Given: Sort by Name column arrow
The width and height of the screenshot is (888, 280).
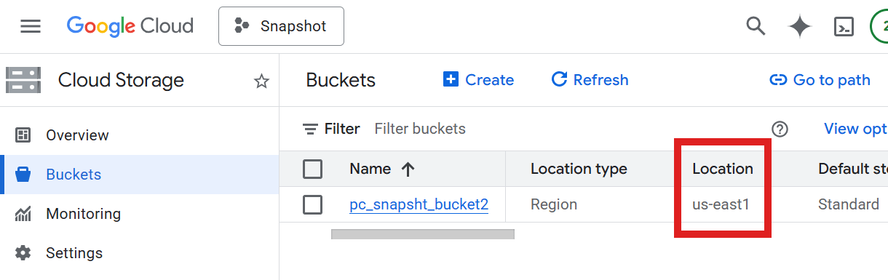Looking at the screenshot, I should pyautogui.click(x=408, y=169).
